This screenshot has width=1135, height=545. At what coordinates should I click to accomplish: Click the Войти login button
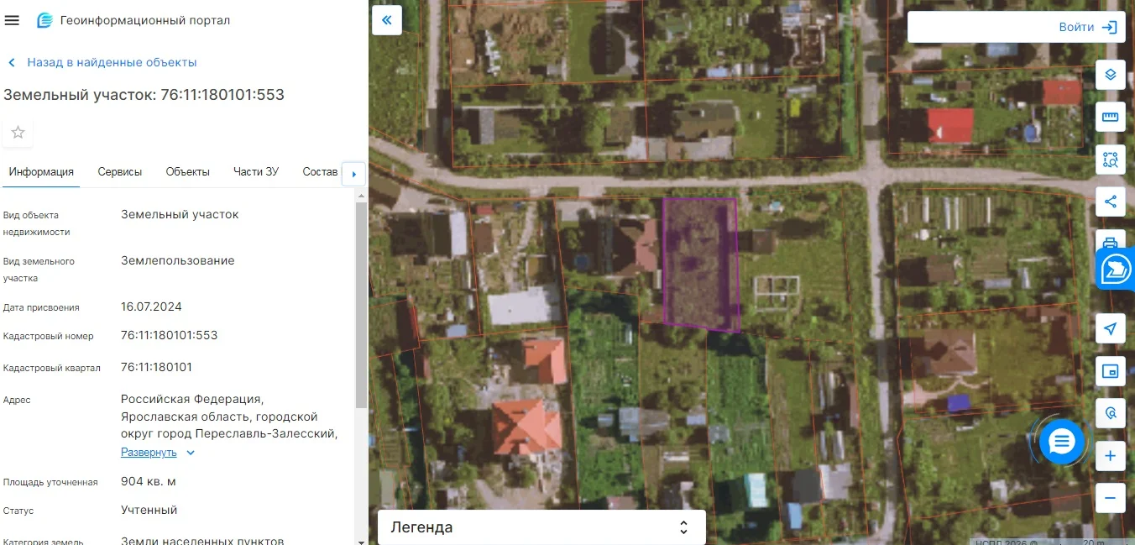click(1016, 27)
